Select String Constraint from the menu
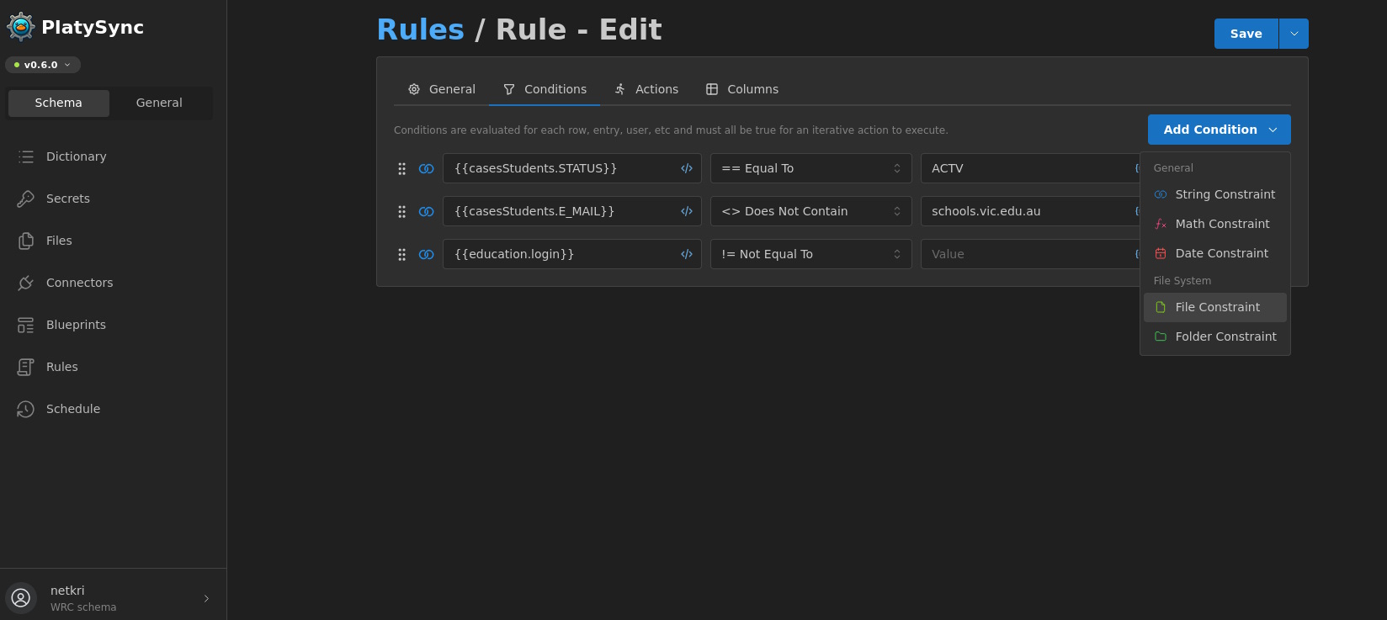The image size is (1387, 620). 1215,194
